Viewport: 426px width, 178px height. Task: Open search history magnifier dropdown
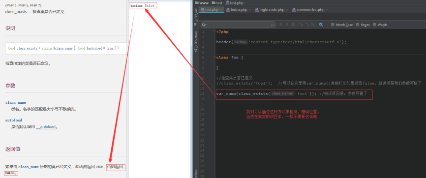tap(204, 25)
